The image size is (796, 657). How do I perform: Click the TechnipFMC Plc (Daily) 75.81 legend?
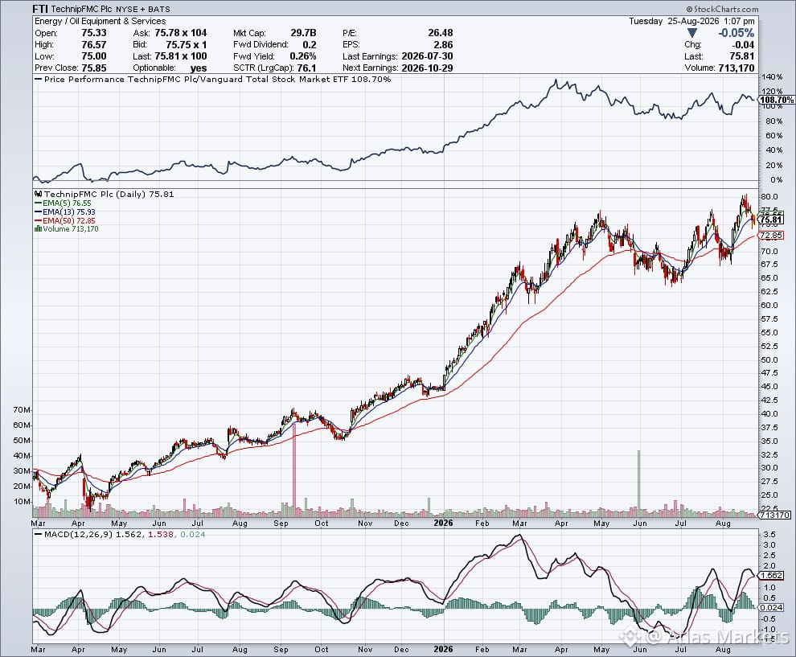(x=105, y=194)
